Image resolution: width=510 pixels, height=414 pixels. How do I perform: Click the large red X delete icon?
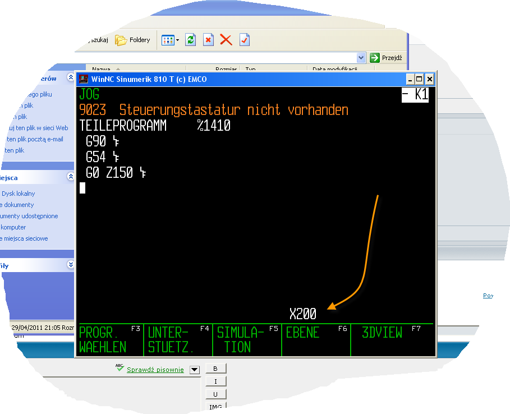tap(226, 40)
